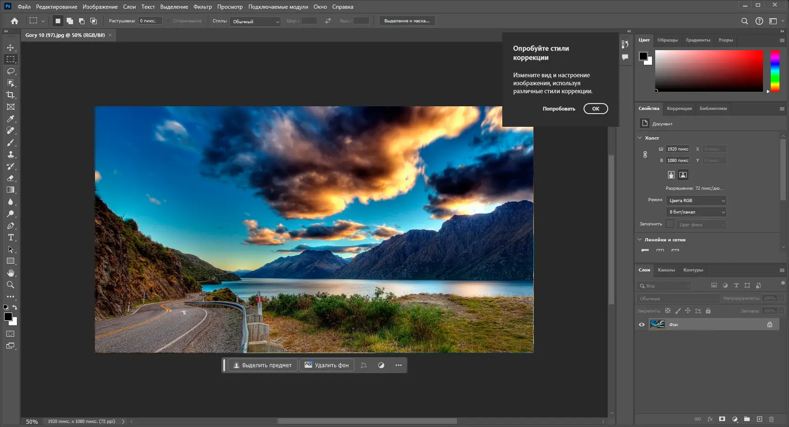Click the add layer mask icon
Image resolution: width=789 pixels, height=427 pixels.
click(x=722, y=419)
